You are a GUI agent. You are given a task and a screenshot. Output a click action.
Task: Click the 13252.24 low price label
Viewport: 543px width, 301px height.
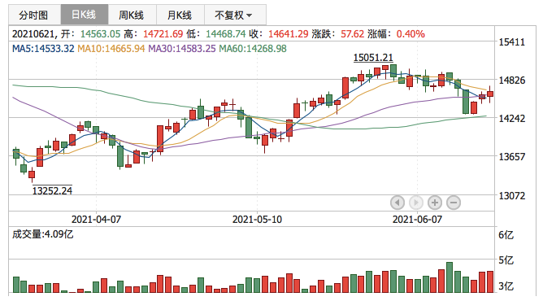pos(52,190)
